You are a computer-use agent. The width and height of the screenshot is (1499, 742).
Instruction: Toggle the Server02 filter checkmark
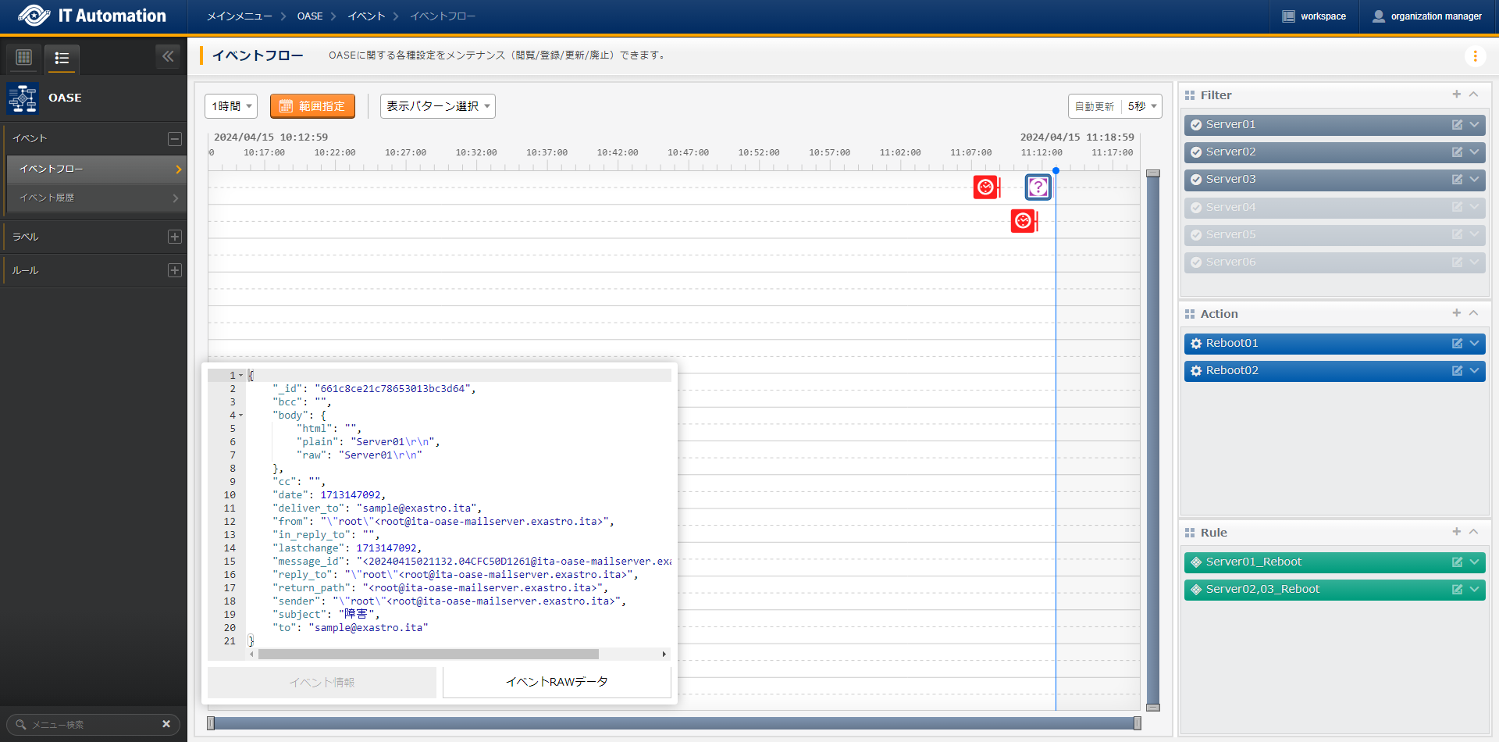point(1196,152)
